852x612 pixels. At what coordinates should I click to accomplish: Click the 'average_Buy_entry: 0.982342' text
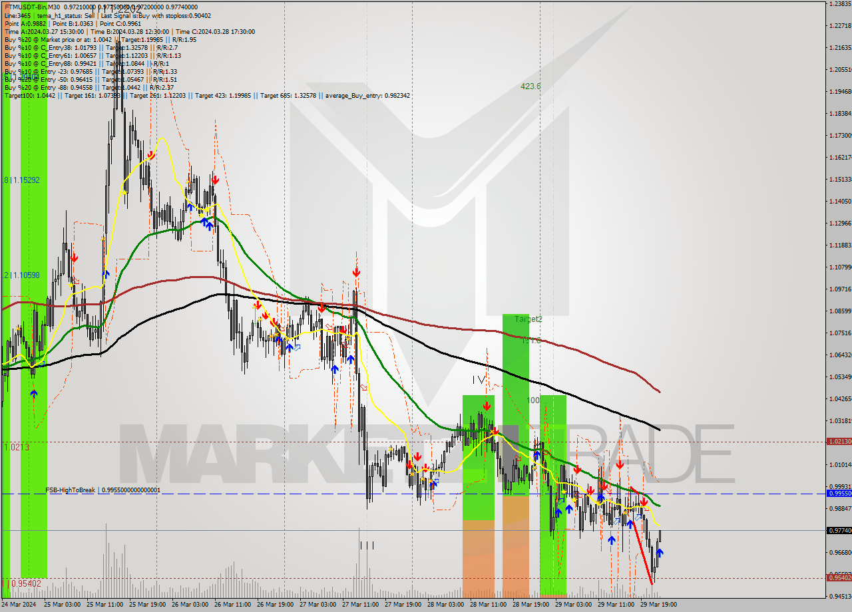pyautogui.click(x=367, y=95)
